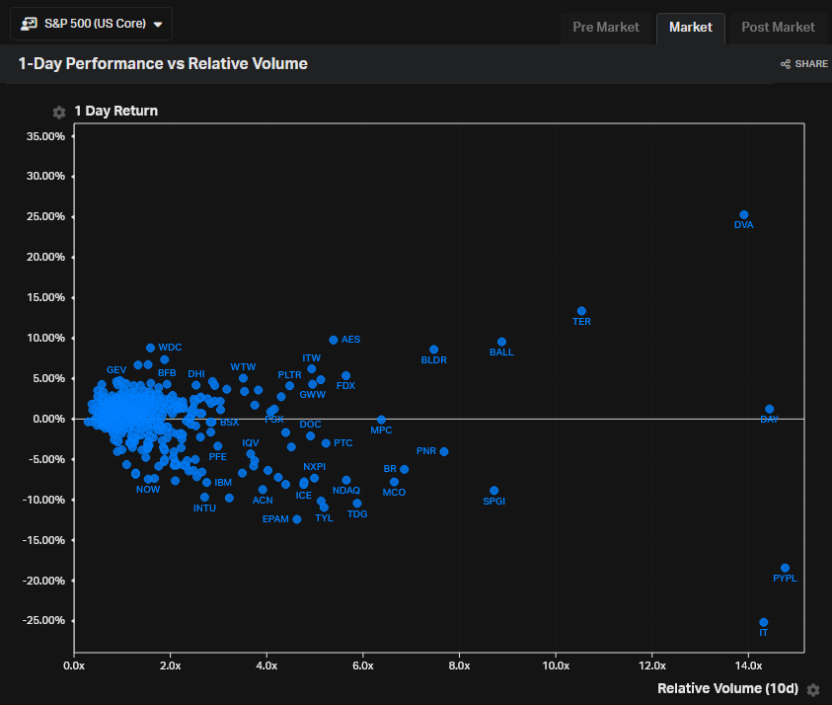Select the AES data point
832x705 pixels.
tap(334, 340)
